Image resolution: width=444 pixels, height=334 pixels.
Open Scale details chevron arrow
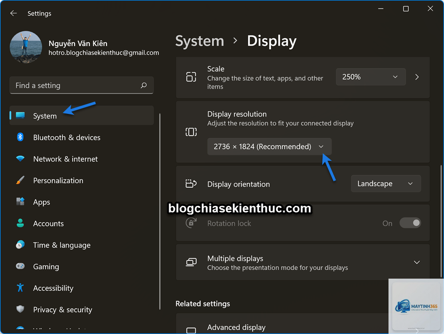tap(417, 77)
